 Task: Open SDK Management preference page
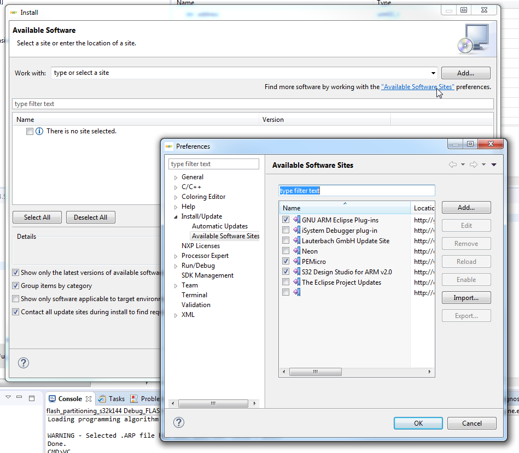(207, 275)
